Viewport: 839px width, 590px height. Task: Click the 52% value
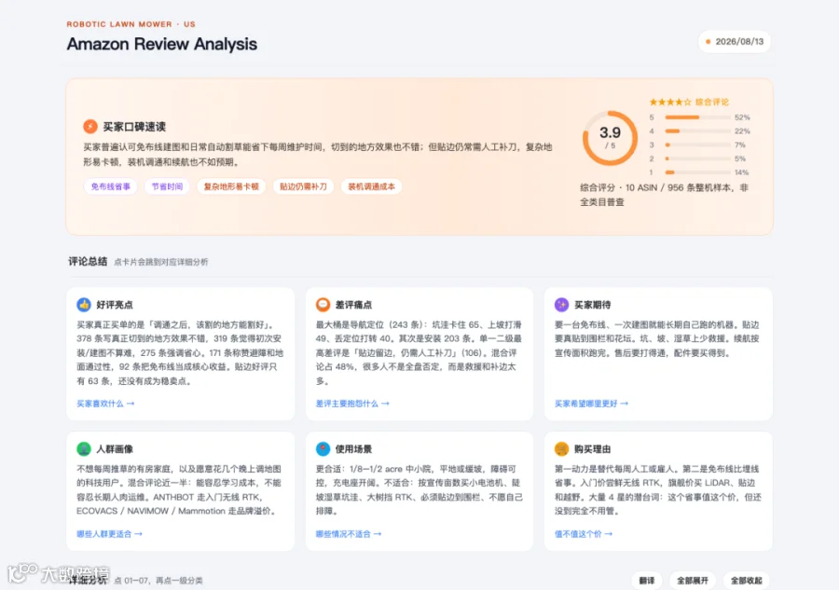click(742, 117)
